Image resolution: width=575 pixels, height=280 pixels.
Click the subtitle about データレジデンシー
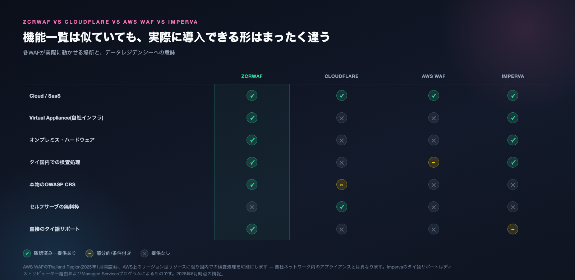pos(99,53)
